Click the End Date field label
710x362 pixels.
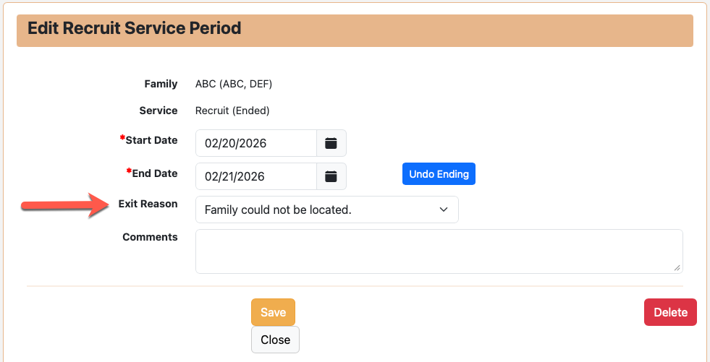pos(154,173)
